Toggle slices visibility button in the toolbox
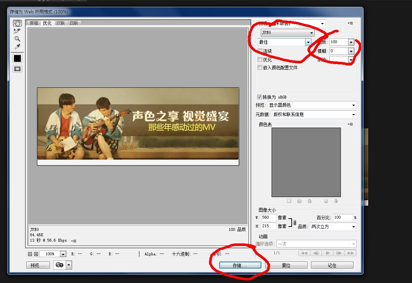 17,69
